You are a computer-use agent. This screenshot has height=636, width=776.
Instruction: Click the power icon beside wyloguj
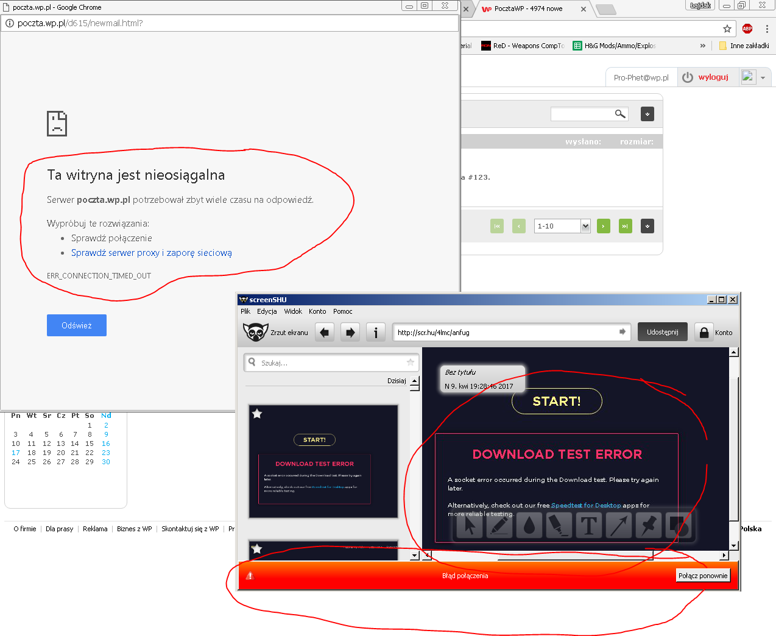[x=688, y=77]
